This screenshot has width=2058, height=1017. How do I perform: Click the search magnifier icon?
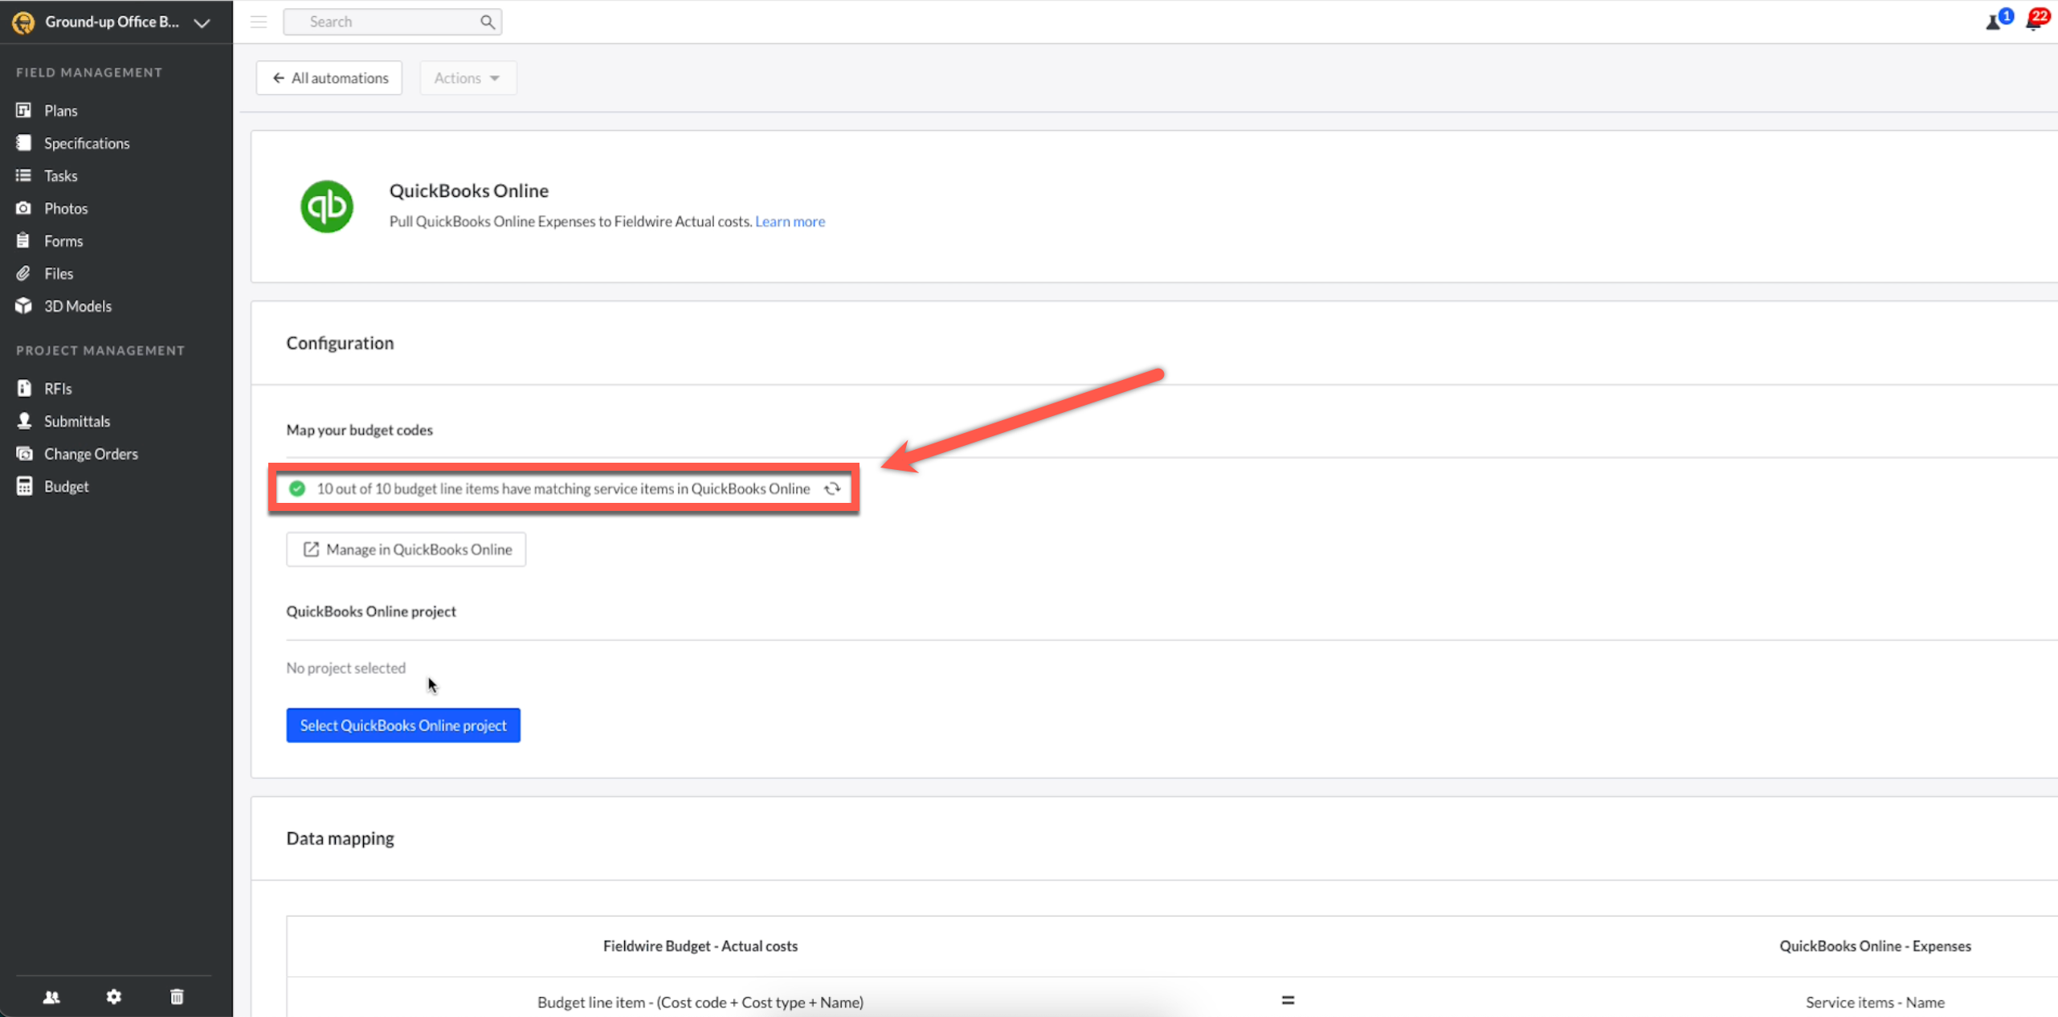click(488, 22)
